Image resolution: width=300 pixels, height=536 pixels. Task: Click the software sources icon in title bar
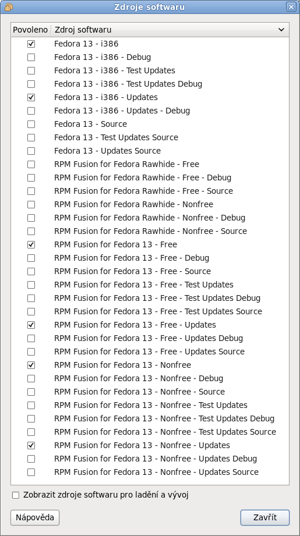[9, 6]
